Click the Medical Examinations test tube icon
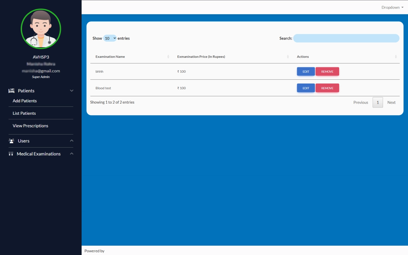 pyautogui.click(x=11, y=154)
